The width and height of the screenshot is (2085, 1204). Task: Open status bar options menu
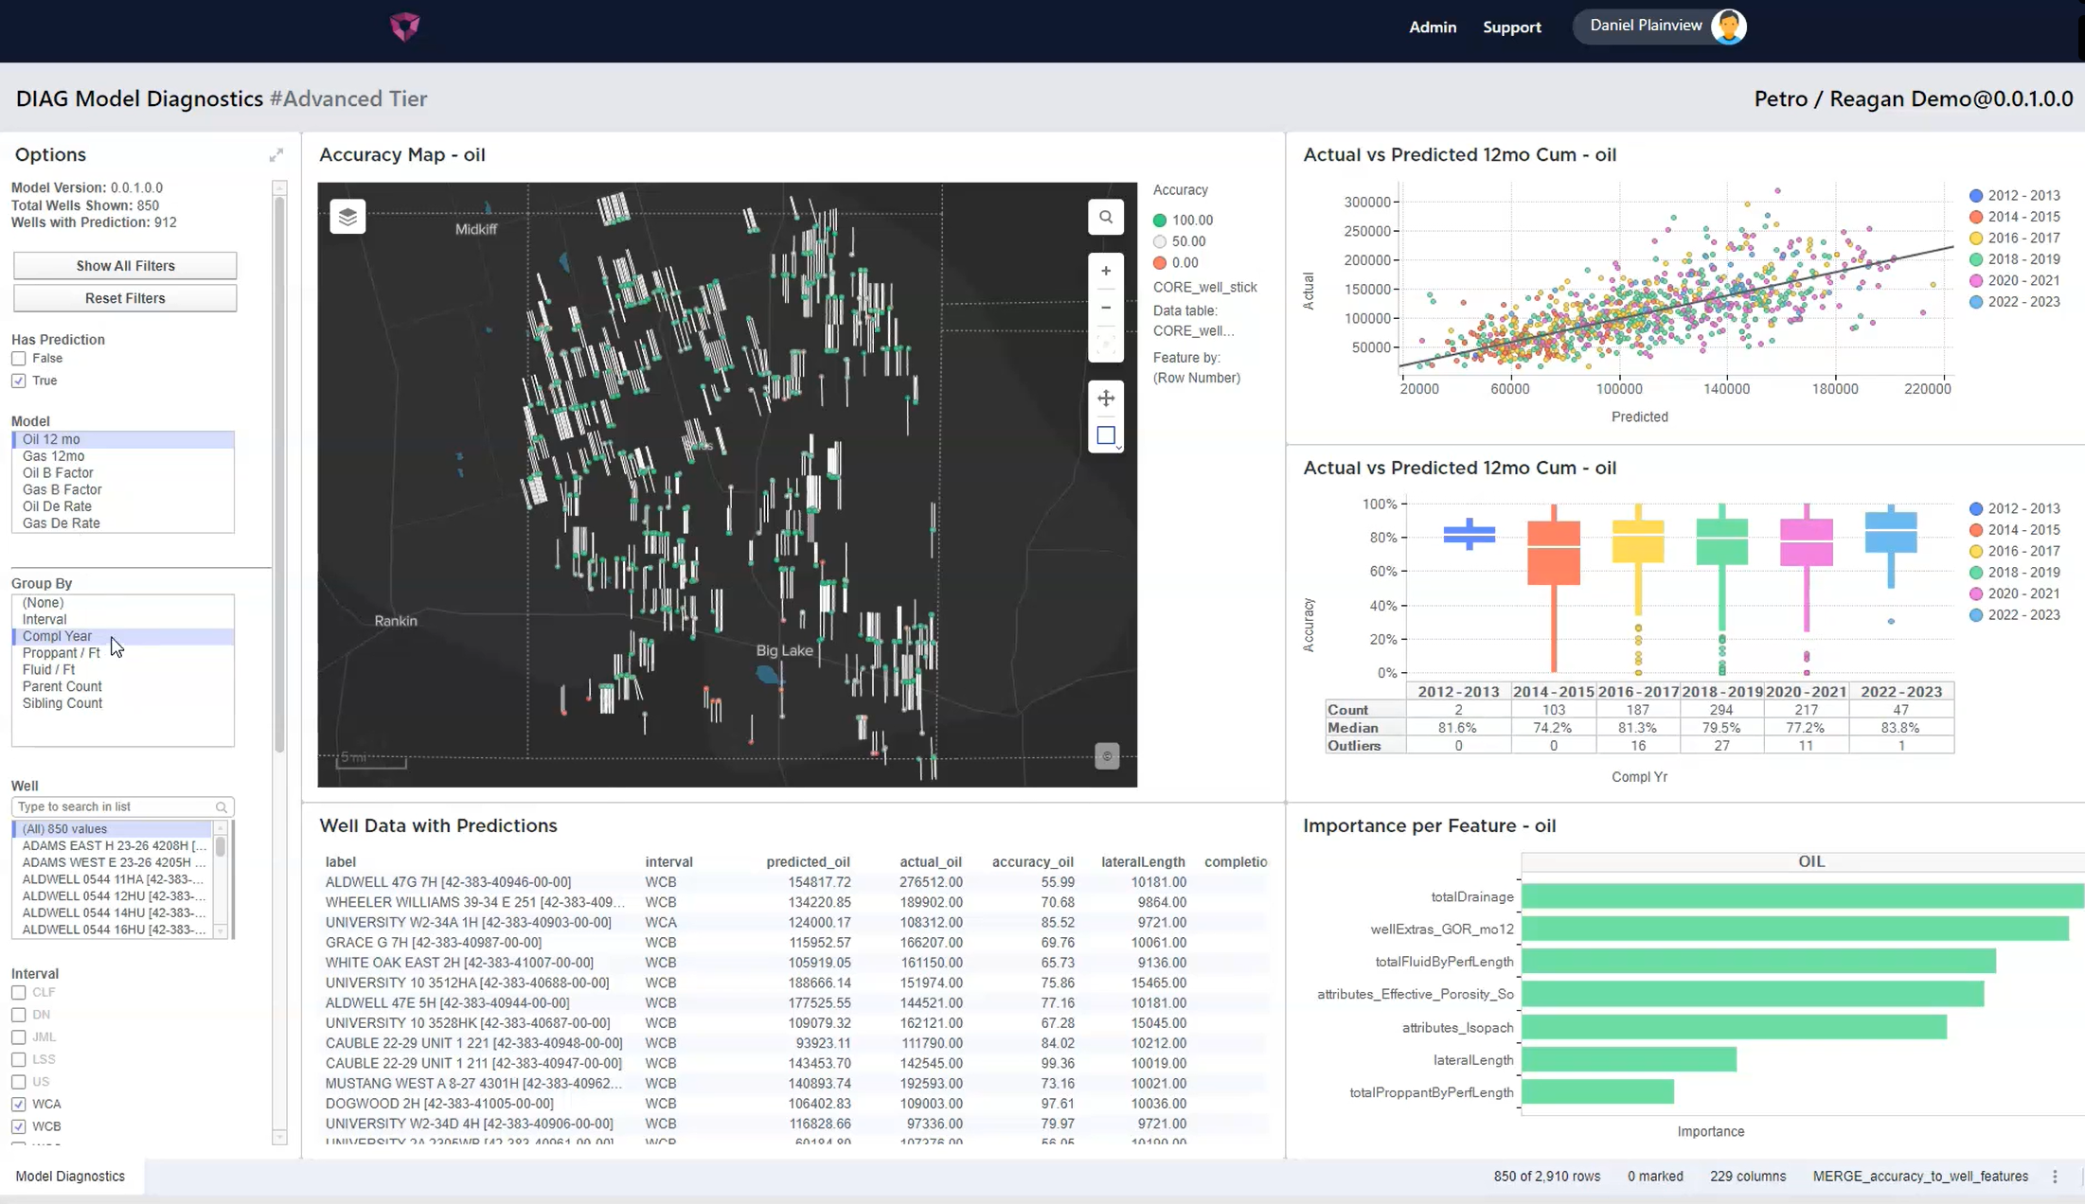[x=2055, y=1177]
